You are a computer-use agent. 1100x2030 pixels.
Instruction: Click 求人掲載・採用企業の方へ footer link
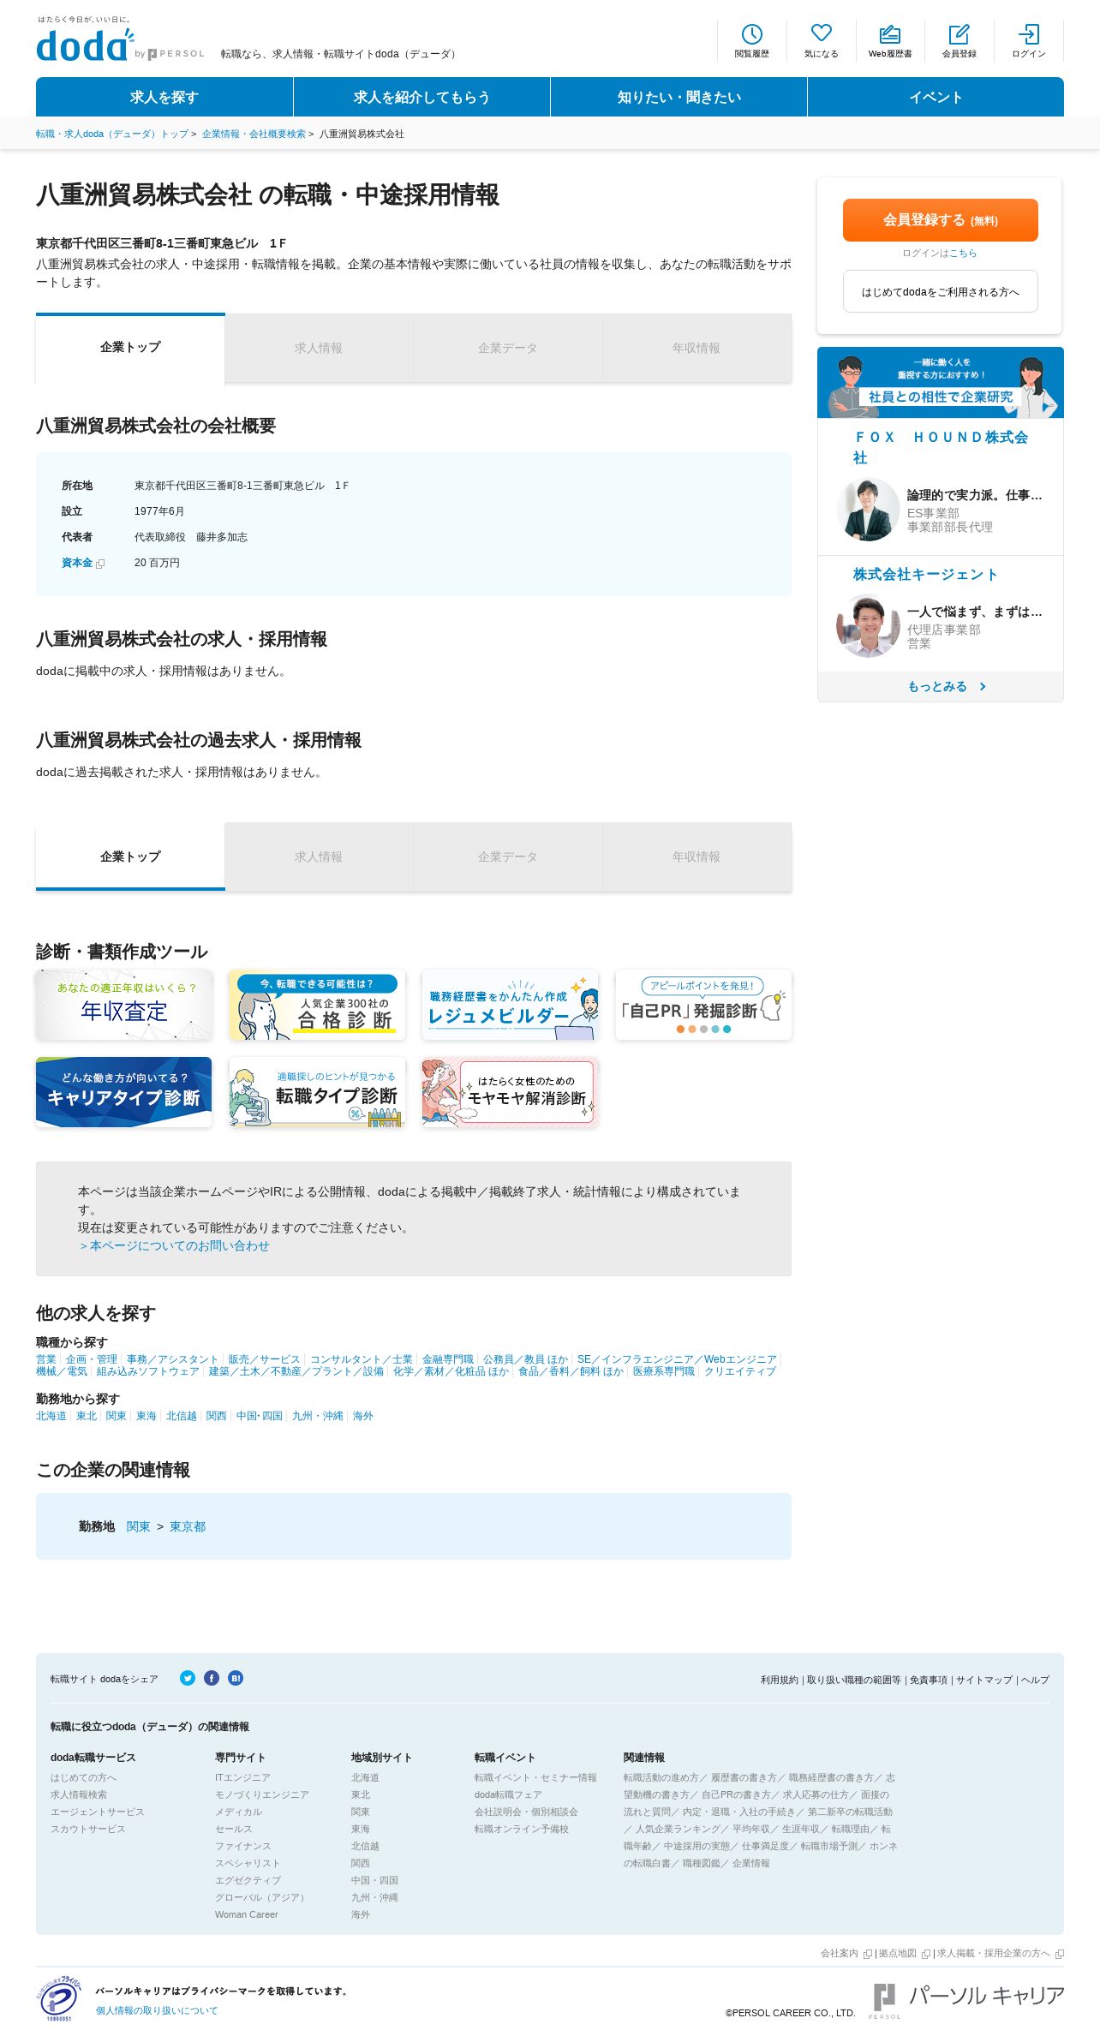994,1953
